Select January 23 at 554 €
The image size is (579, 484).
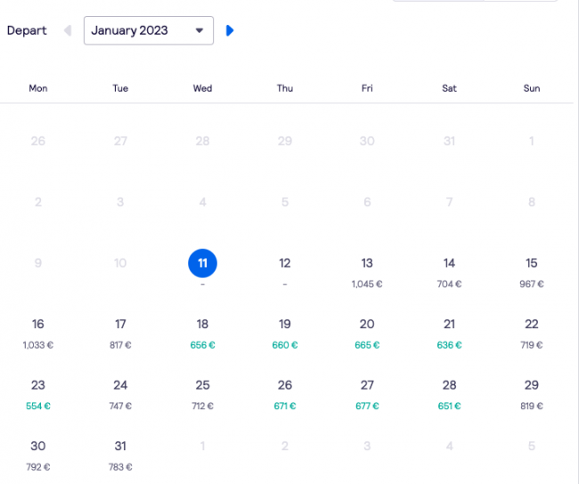(38, 394)
